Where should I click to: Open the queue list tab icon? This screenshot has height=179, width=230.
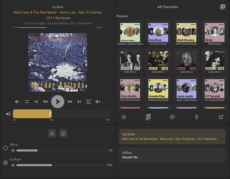pyautogui.click(x=197, y=117)
